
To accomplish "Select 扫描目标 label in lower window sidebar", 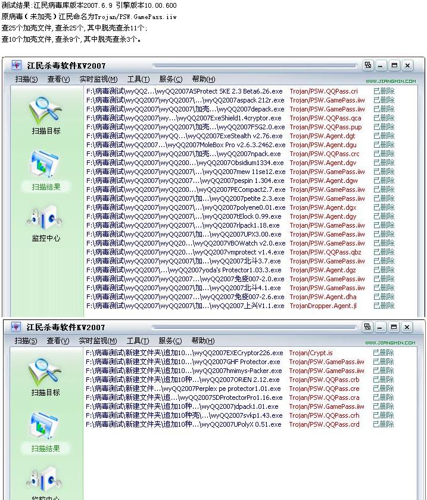I will [x=45, y=392].
